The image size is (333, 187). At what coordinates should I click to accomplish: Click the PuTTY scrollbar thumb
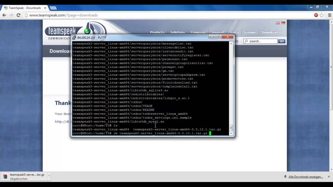(231, 128)
